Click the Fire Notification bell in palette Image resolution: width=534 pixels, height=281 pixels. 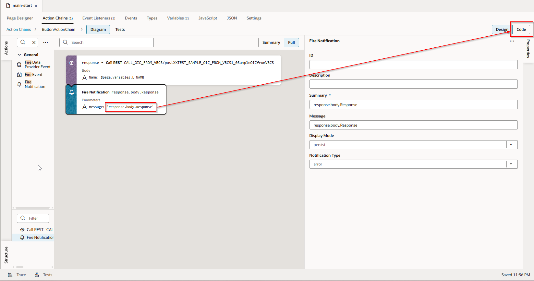19,84
